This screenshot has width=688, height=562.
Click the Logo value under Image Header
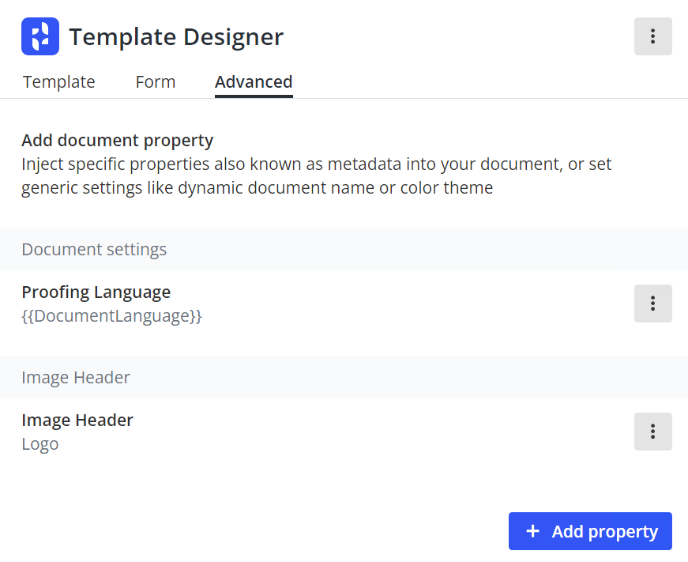click(40, 443)
